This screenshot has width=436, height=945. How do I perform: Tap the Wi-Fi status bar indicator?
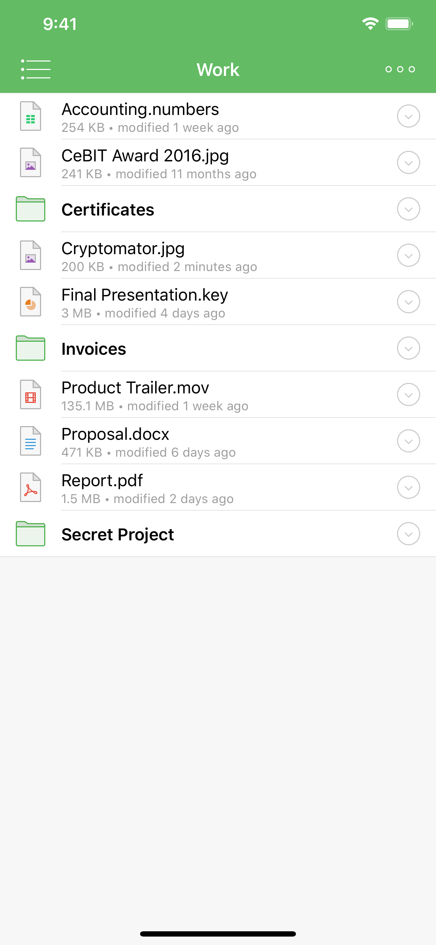[x=370, y=24]
